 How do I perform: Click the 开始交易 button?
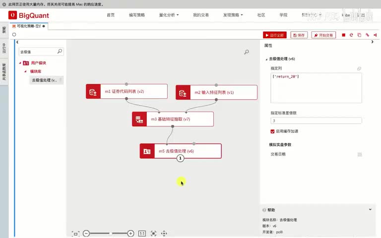[323, 35]
